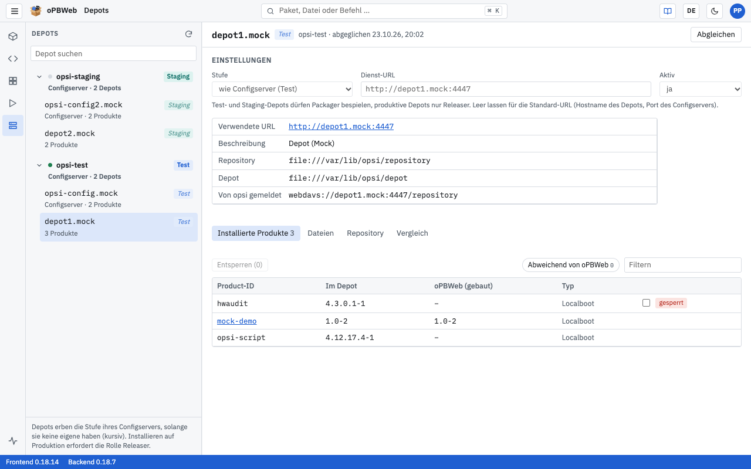Select opsi-config2.mock in the depot list

tap(119, 110)
